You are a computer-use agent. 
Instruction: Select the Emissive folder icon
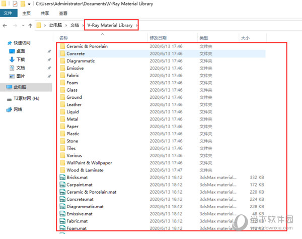[62, 68]
